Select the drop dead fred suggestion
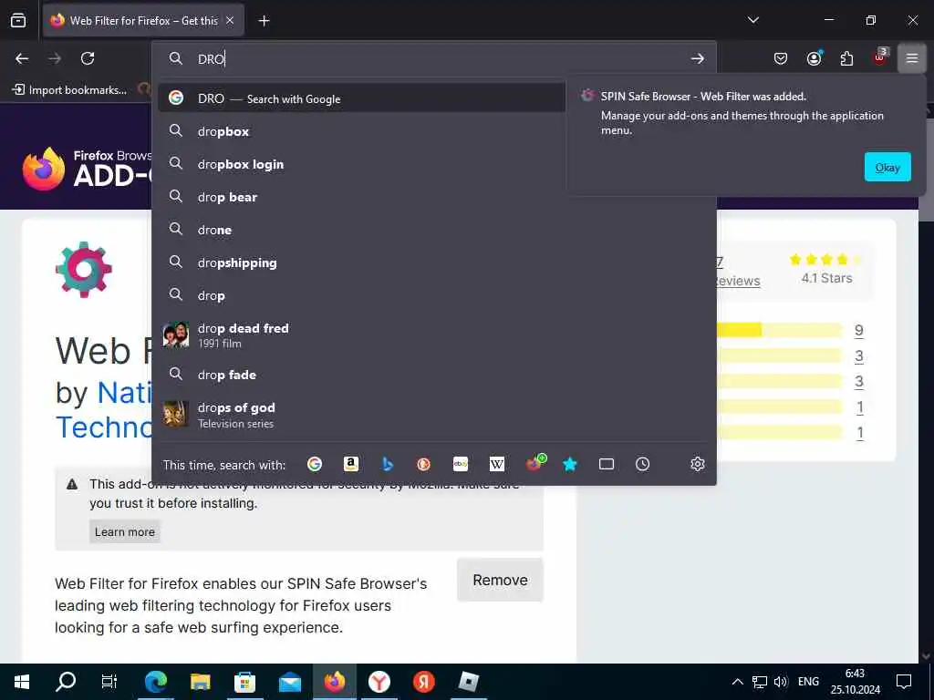 (434, 335)
